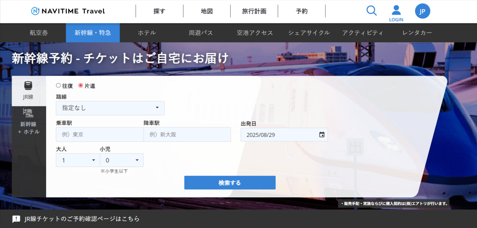Click the LOGIN user icon
The width and height of the screenshot is (477, 228).
click(396, 13)
